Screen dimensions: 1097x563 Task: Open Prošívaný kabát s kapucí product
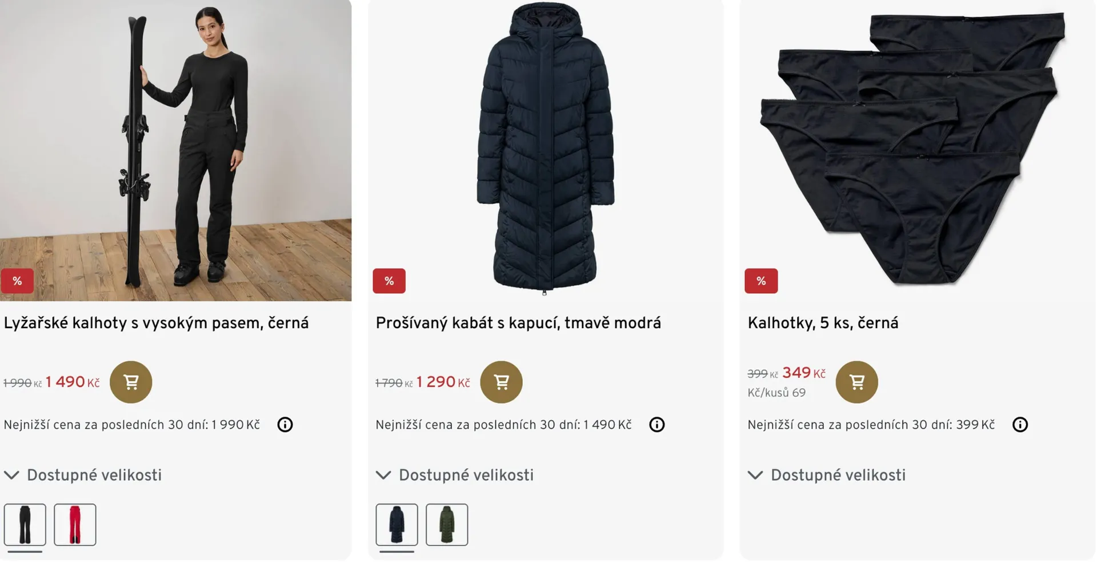point(518,323)
